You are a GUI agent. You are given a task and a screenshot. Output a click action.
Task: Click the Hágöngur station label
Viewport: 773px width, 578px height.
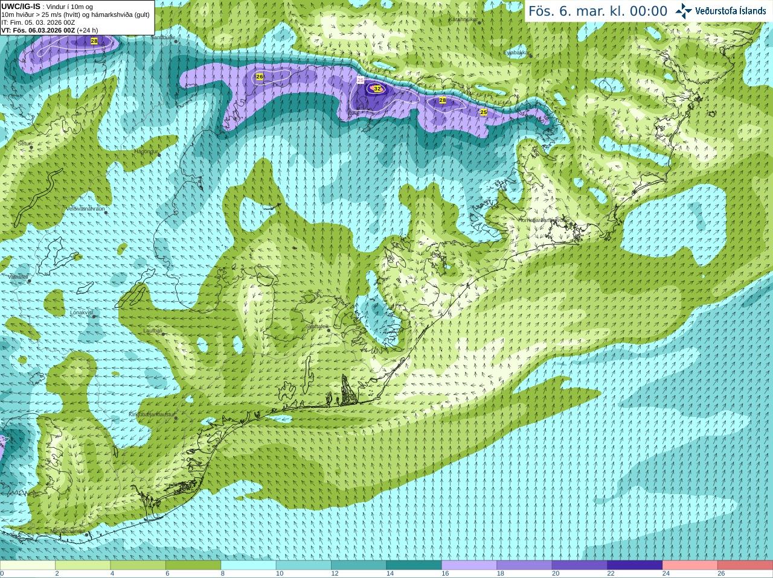point(146,151)
